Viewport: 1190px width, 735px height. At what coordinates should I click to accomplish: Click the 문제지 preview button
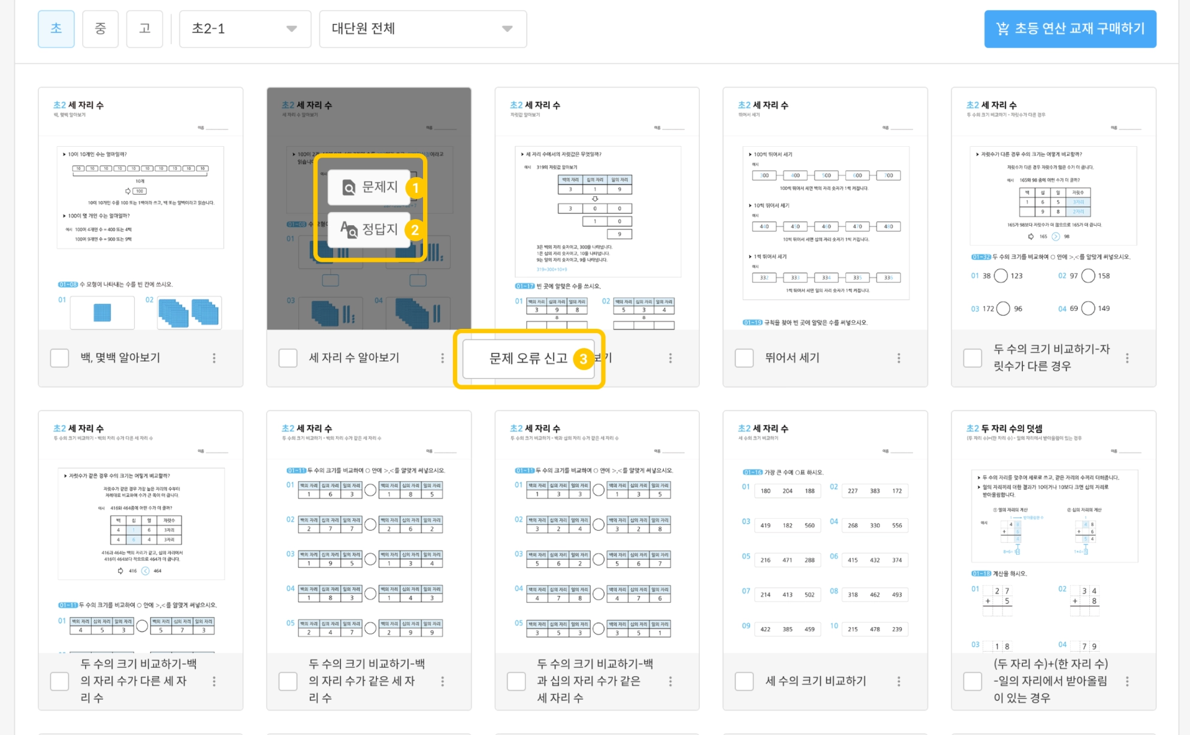pyautogui.click(x=369, y=187)
